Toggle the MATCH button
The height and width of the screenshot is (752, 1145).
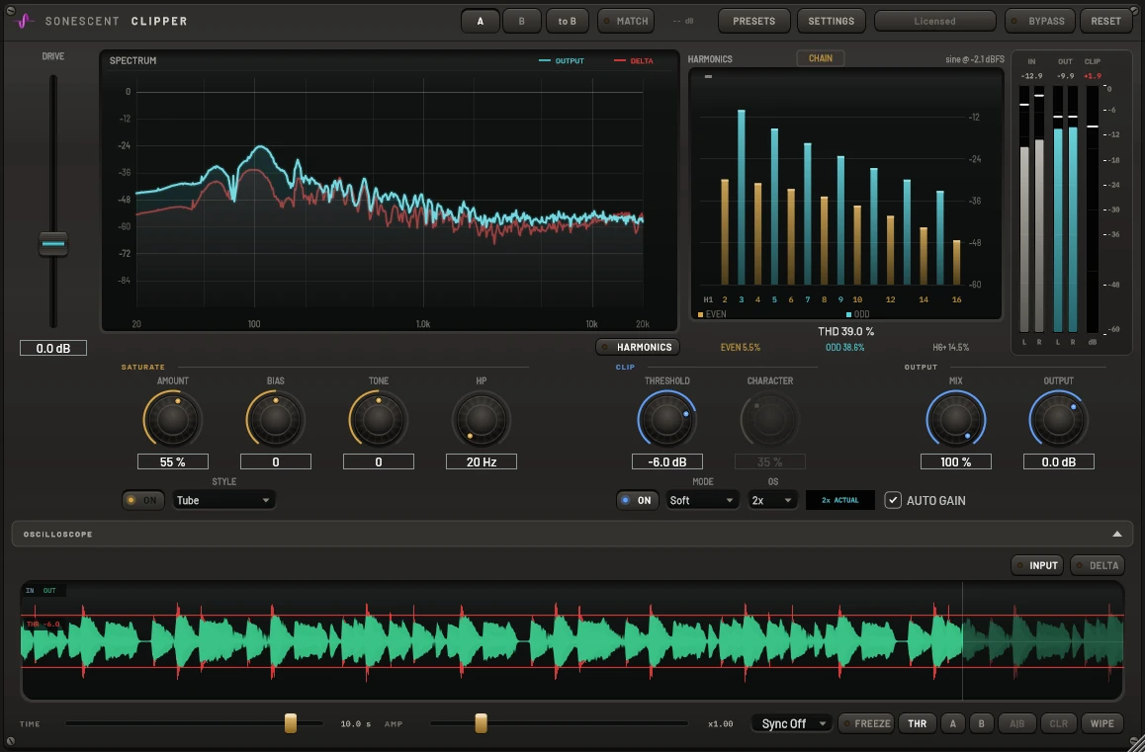pyautogui.click(x=626, y=21)
